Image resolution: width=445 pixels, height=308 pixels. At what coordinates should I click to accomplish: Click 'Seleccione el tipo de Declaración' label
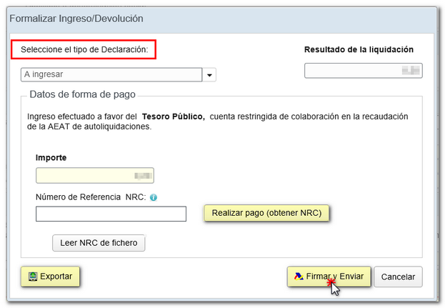84,50
